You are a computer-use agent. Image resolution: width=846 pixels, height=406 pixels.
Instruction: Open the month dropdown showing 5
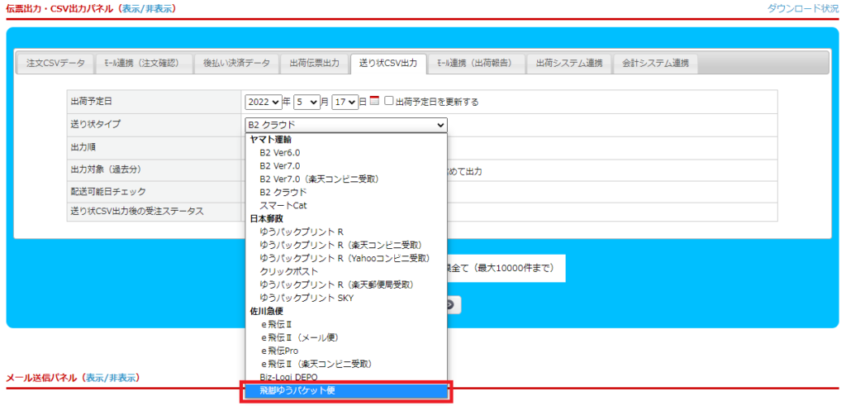coord(307,102)
